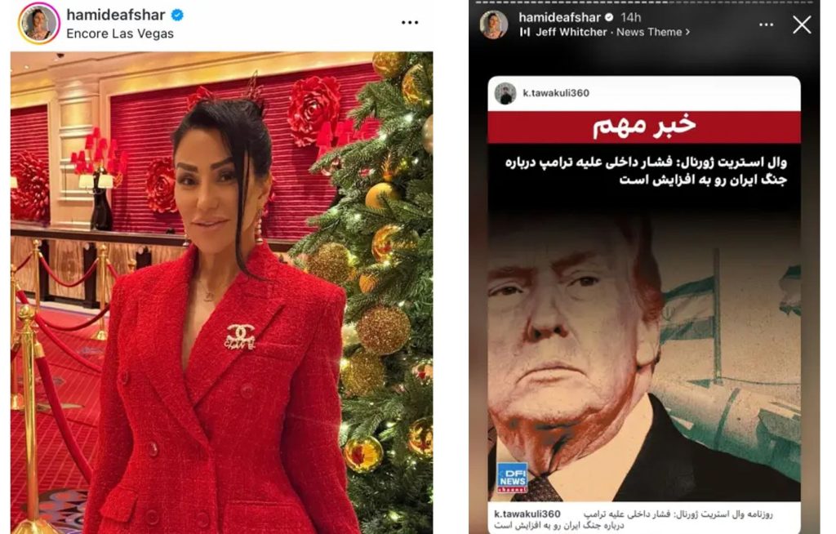Open the hamideafshar post profile picture
The height and width of the screenshot is (534, 836).
(39, 24)
